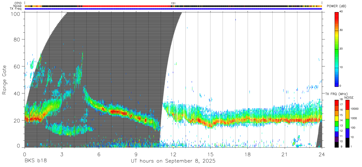Click 'UT hours on September 8, 2025' title
The image size is (362, 167).
pos(173,161)
